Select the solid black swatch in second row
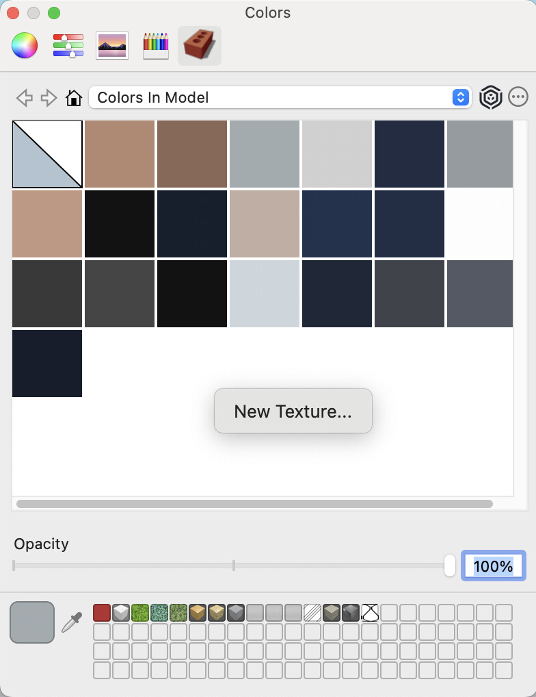 (120, 224)
